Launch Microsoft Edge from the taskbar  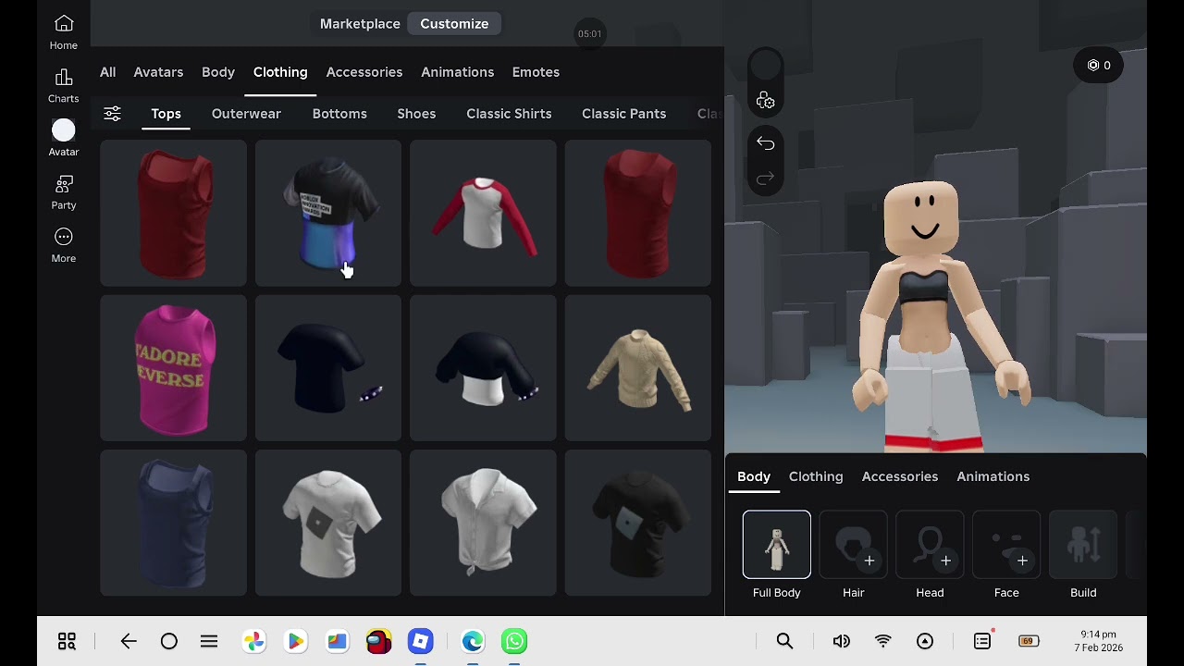tap(473, 641)
